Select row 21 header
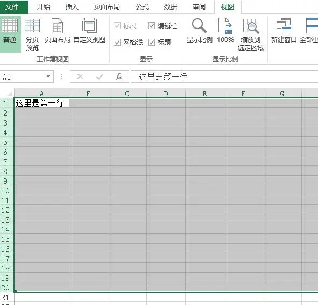 point(6,297)
